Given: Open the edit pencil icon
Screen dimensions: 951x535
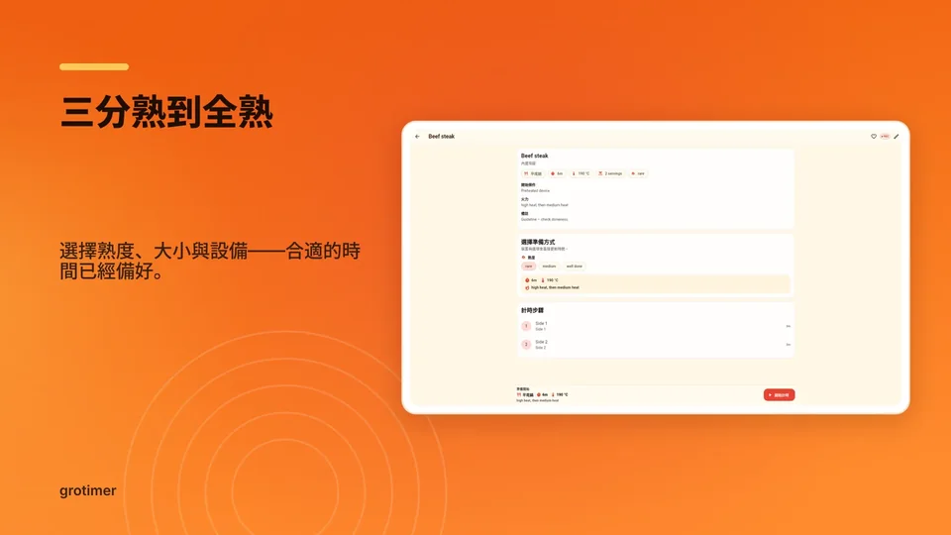Looking at the screenshot, I should click(x=897, y=137).
